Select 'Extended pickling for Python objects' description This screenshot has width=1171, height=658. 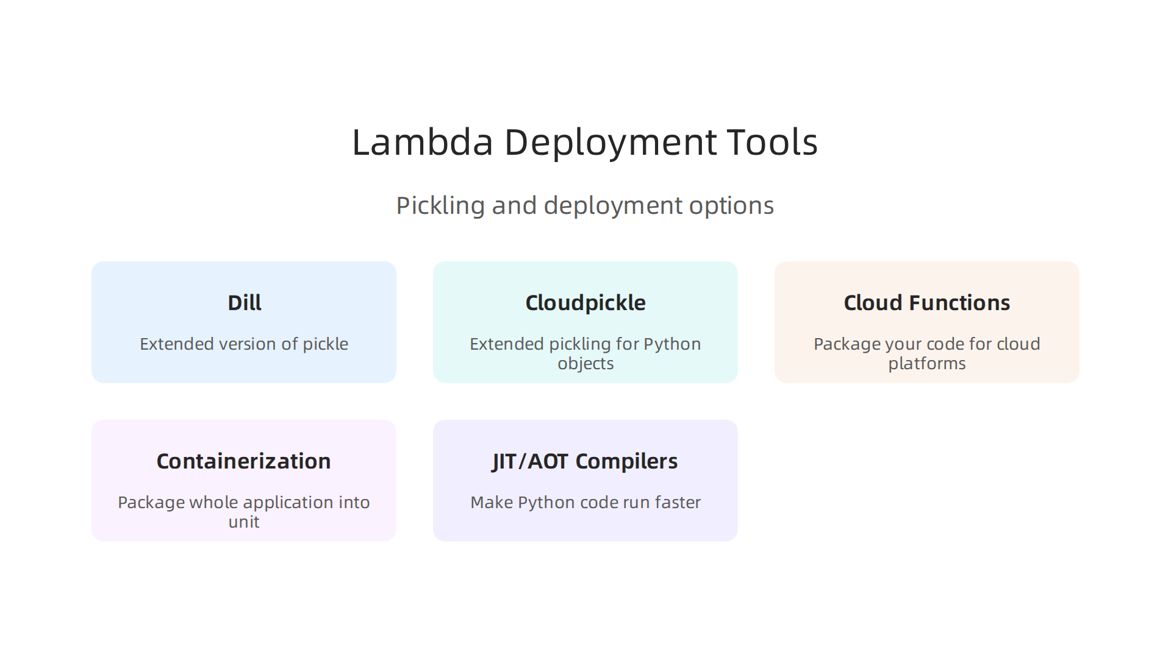[x=585, y=354]
